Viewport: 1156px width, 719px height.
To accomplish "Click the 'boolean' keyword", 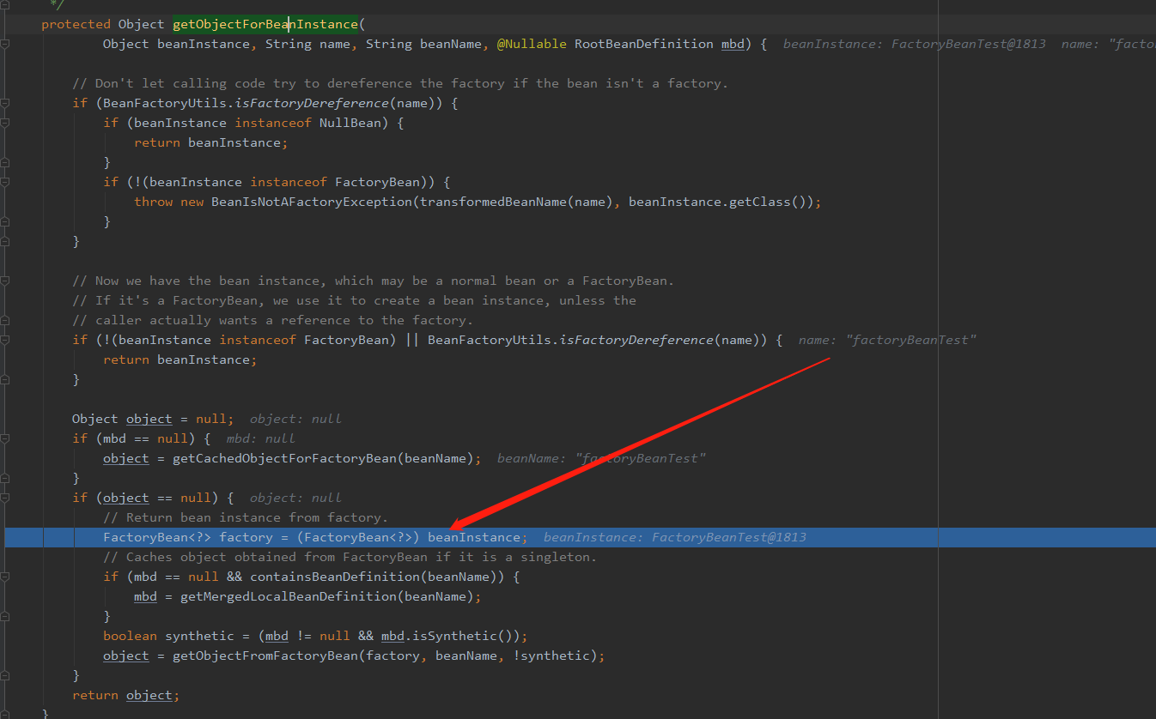I will point(130,636).
